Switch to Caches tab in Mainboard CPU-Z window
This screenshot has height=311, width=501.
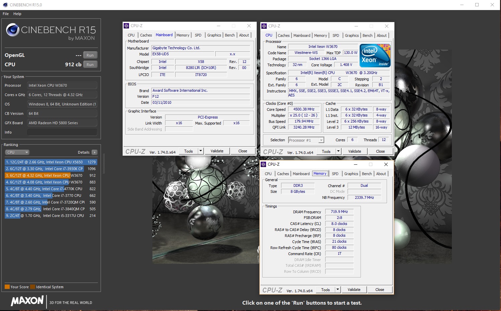click(146, 35)
